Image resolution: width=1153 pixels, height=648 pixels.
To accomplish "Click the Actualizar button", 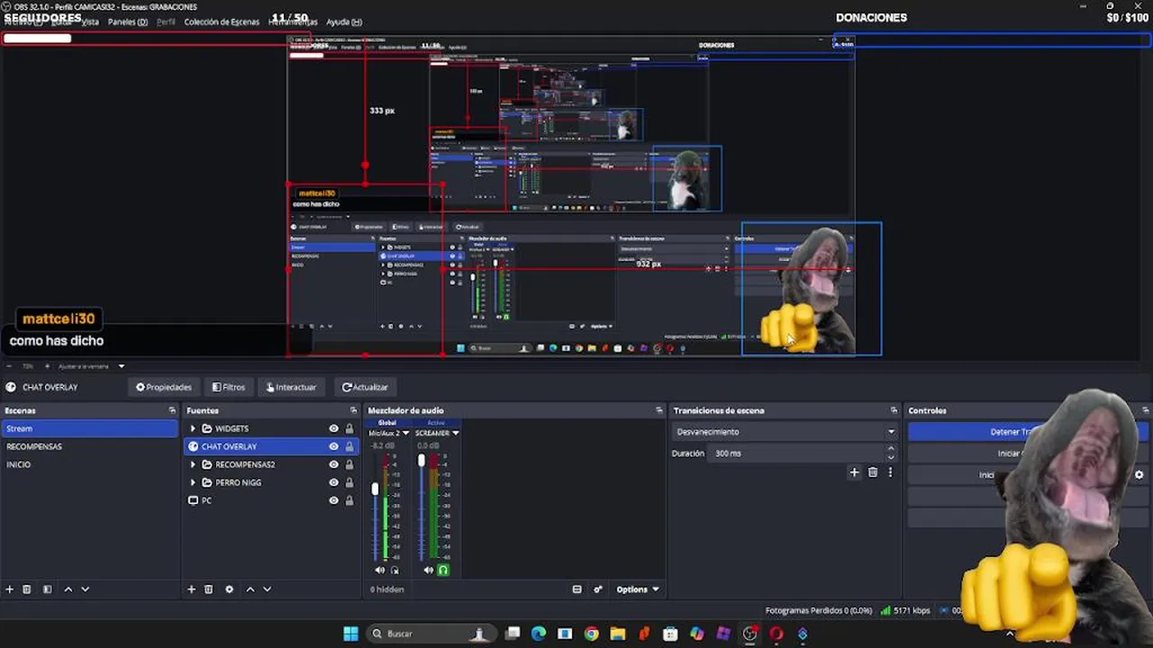I will pos(365,387).
